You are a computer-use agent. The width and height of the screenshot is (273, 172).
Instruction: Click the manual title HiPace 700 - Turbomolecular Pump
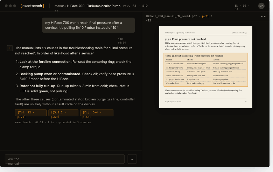click(x=94, y=6)
